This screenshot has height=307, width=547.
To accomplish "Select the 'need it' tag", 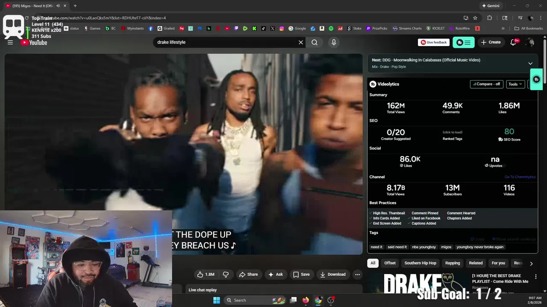I will tap(376, 247).
